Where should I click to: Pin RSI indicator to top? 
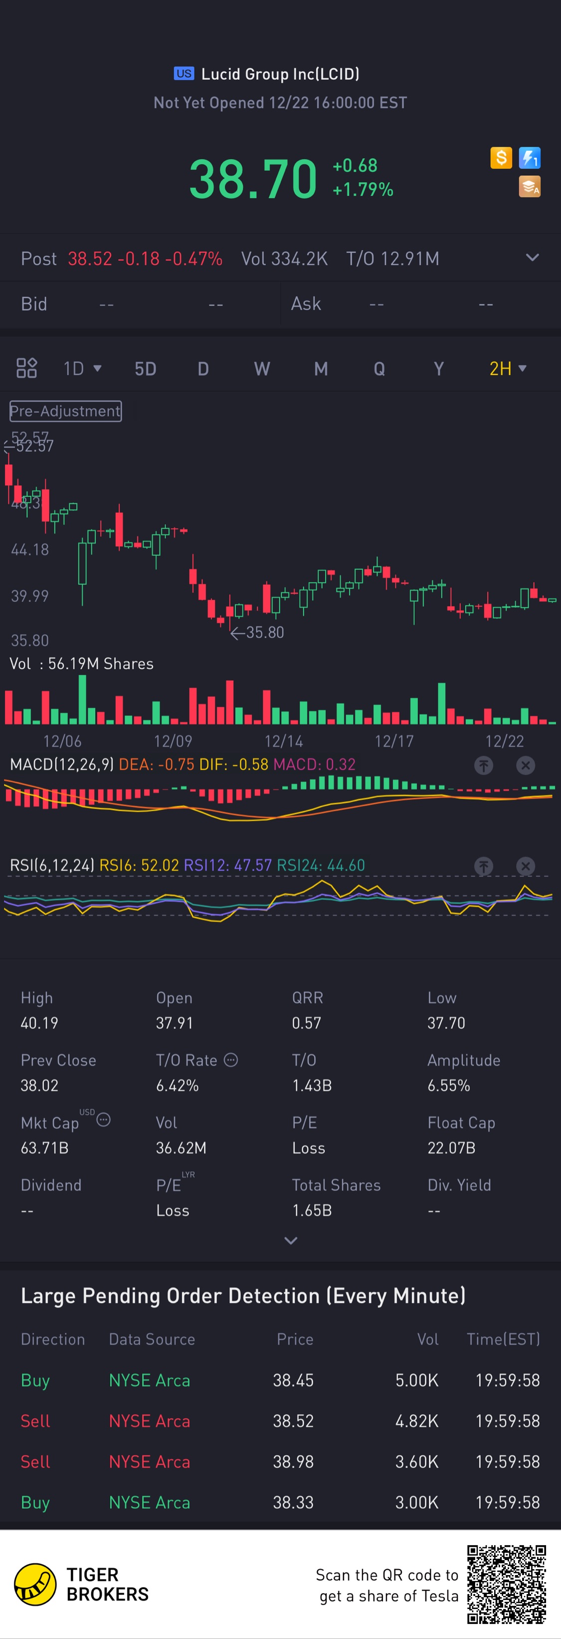[x=484, y=866]
